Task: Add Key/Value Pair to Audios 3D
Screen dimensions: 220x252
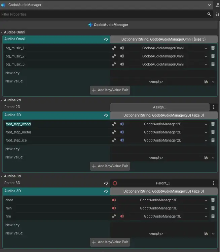Action: (x=110, y=242)
